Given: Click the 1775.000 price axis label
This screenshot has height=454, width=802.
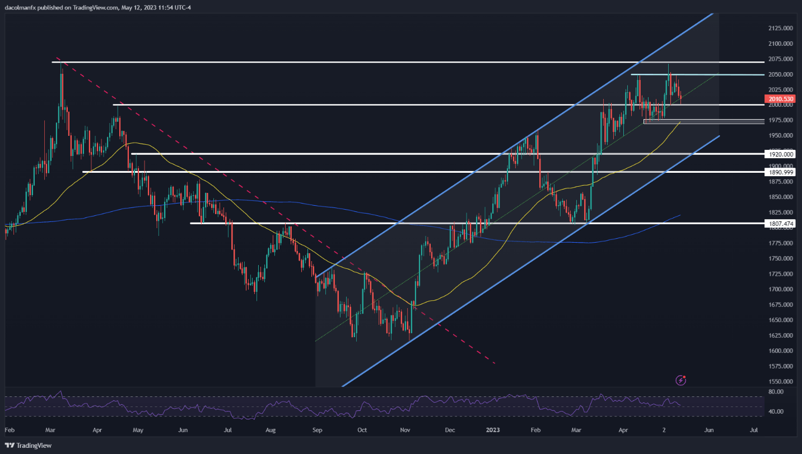Looking at the screenshot, I should (x=782, y=243).
